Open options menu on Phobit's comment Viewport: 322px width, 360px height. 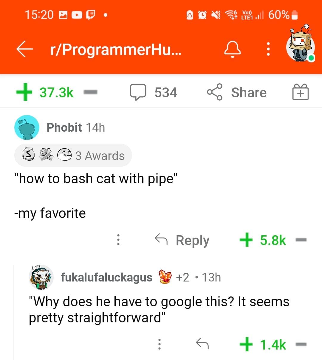coord(118,240)
